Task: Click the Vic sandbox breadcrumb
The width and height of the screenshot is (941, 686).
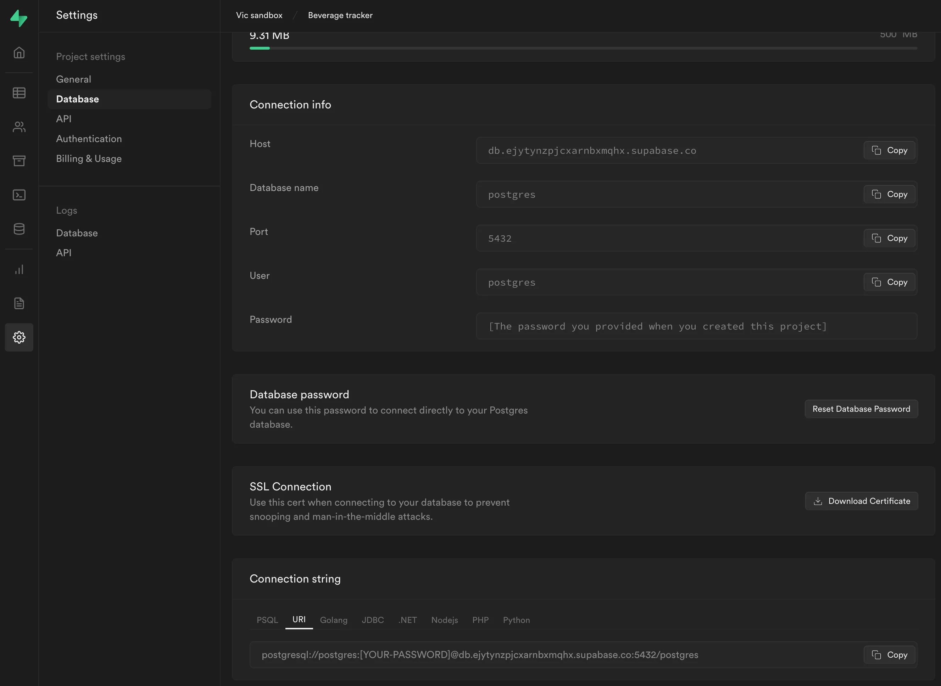Action: [x=259, y=15]
